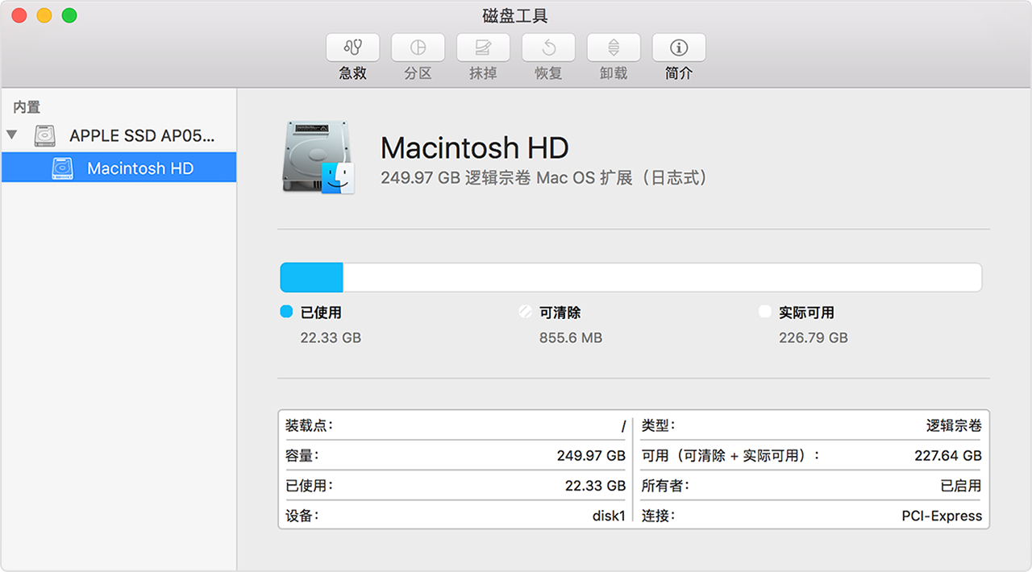Click the white 实际可用 legend dot

[x=765, y=312]
